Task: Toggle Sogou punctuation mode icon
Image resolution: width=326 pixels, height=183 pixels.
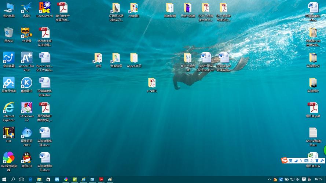Action: [x=301, y=161]
